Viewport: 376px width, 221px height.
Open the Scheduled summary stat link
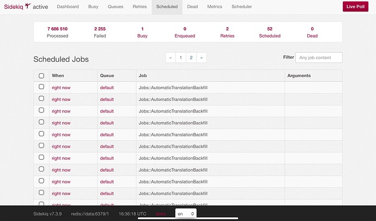(270, 36)
